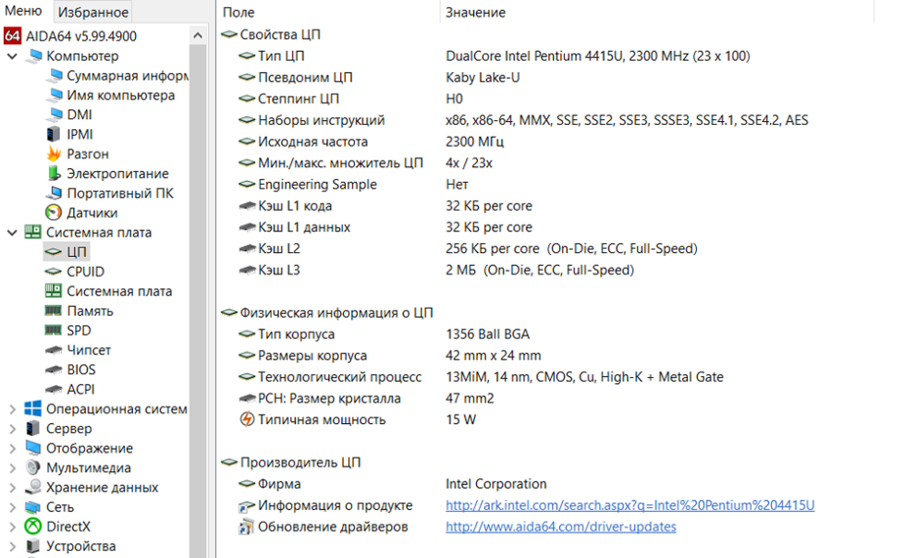This screenshot has height=558, width=905.
Task: Click the Операционная система Windows icon
Action: 33,409
